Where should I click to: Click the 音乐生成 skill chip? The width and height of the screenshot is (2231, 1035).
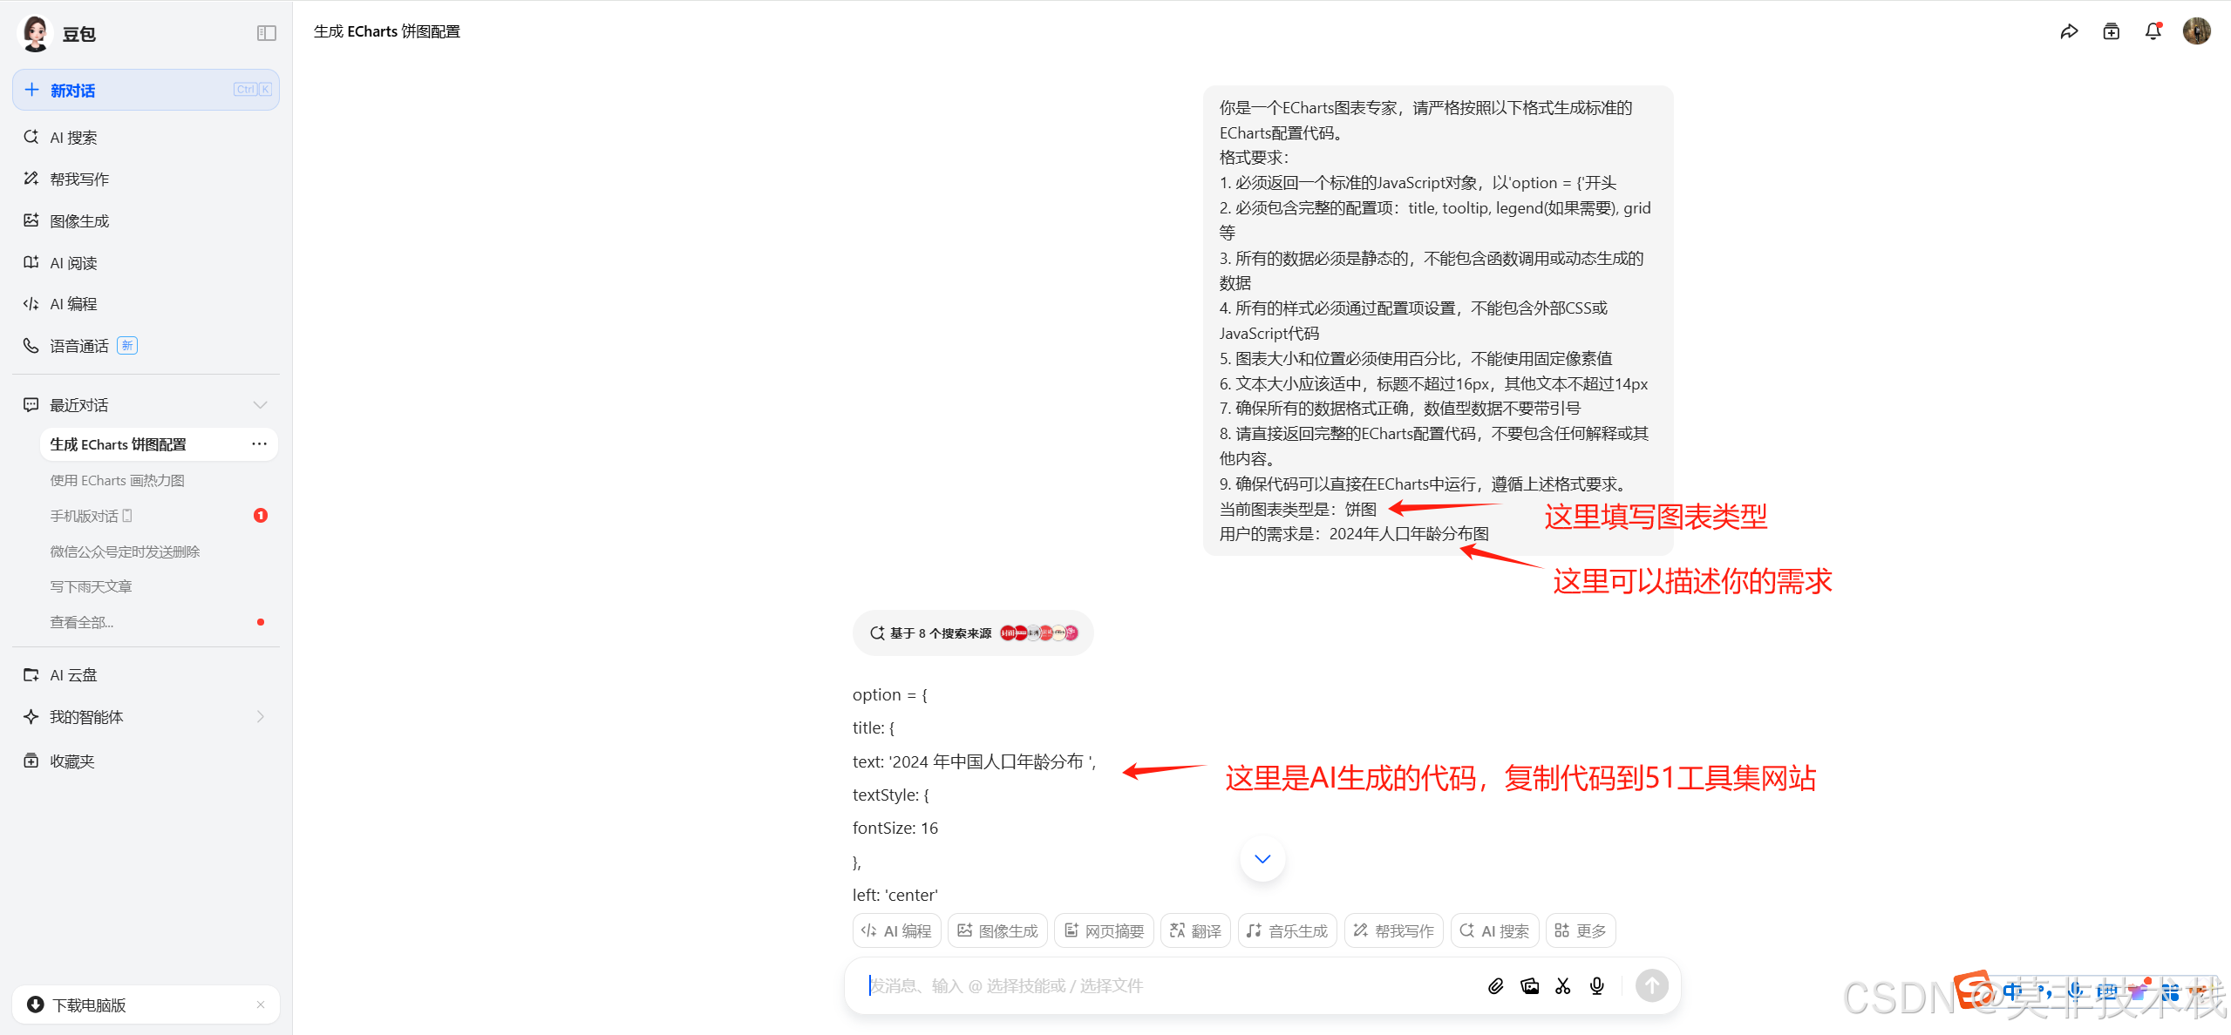click(1287, 930)
